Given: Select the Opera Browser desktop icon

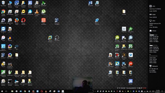Looking at the screenshot, I should point(23,21).
